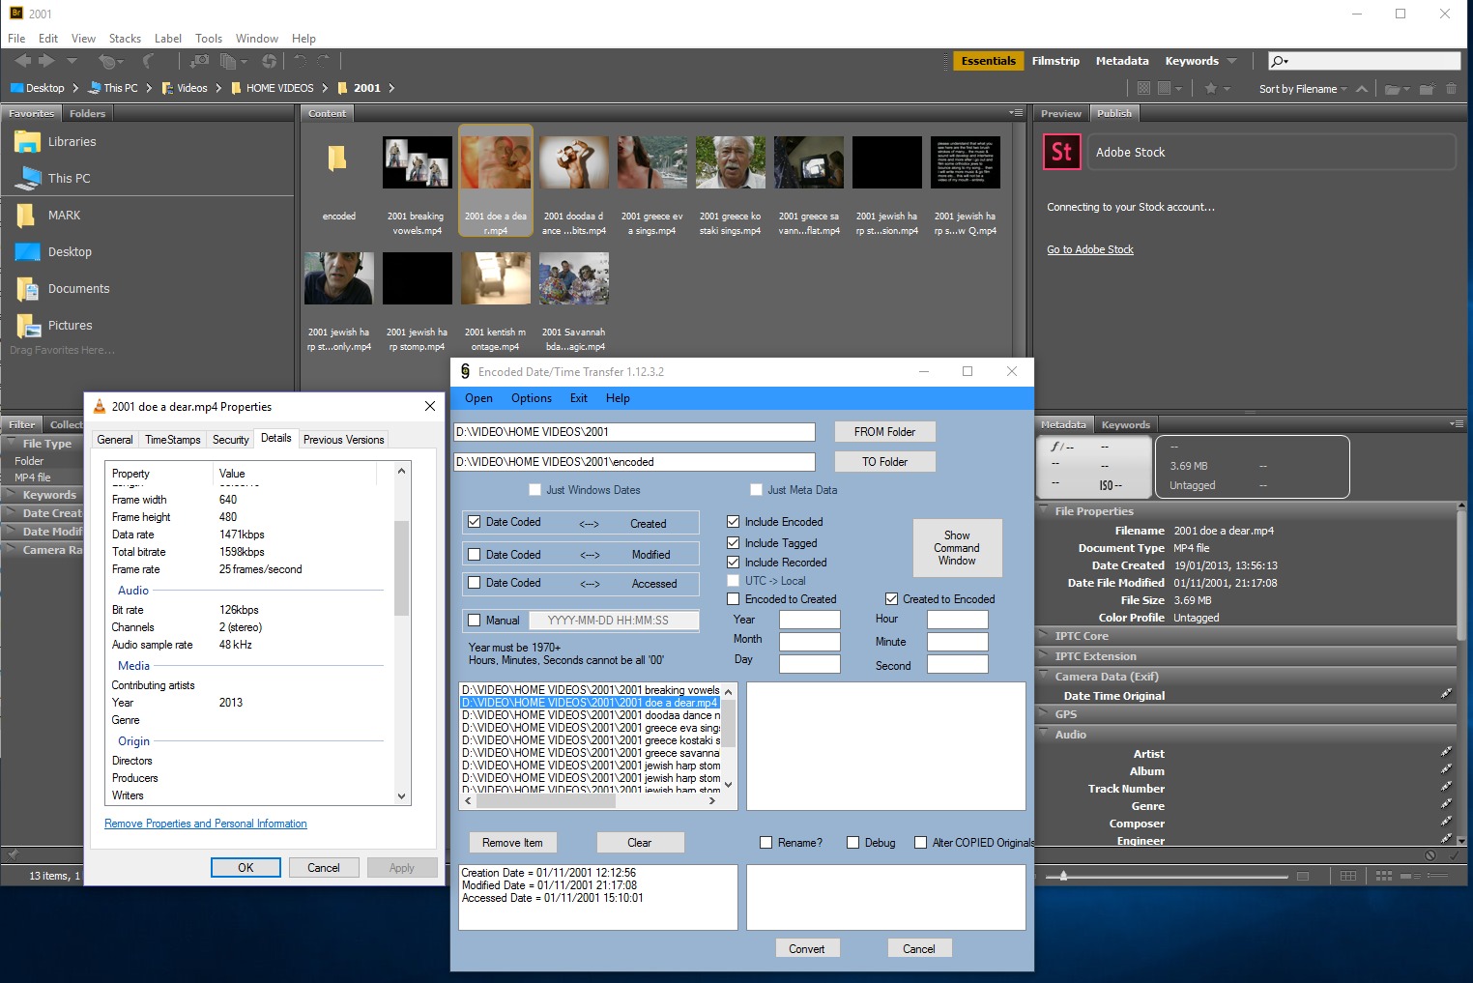1473x983 pixels.
Task: Click the ascending sort order arrow
Action: [x=1362, y=89]
